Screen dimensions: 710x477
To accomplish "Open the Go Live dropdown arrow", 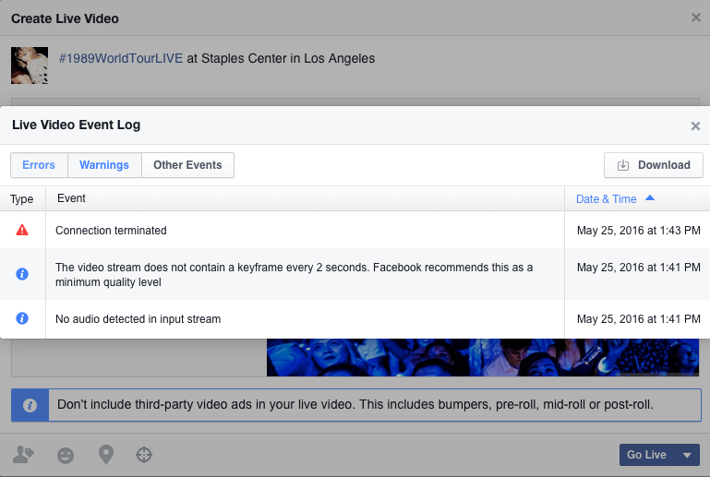I will [687, 455].
